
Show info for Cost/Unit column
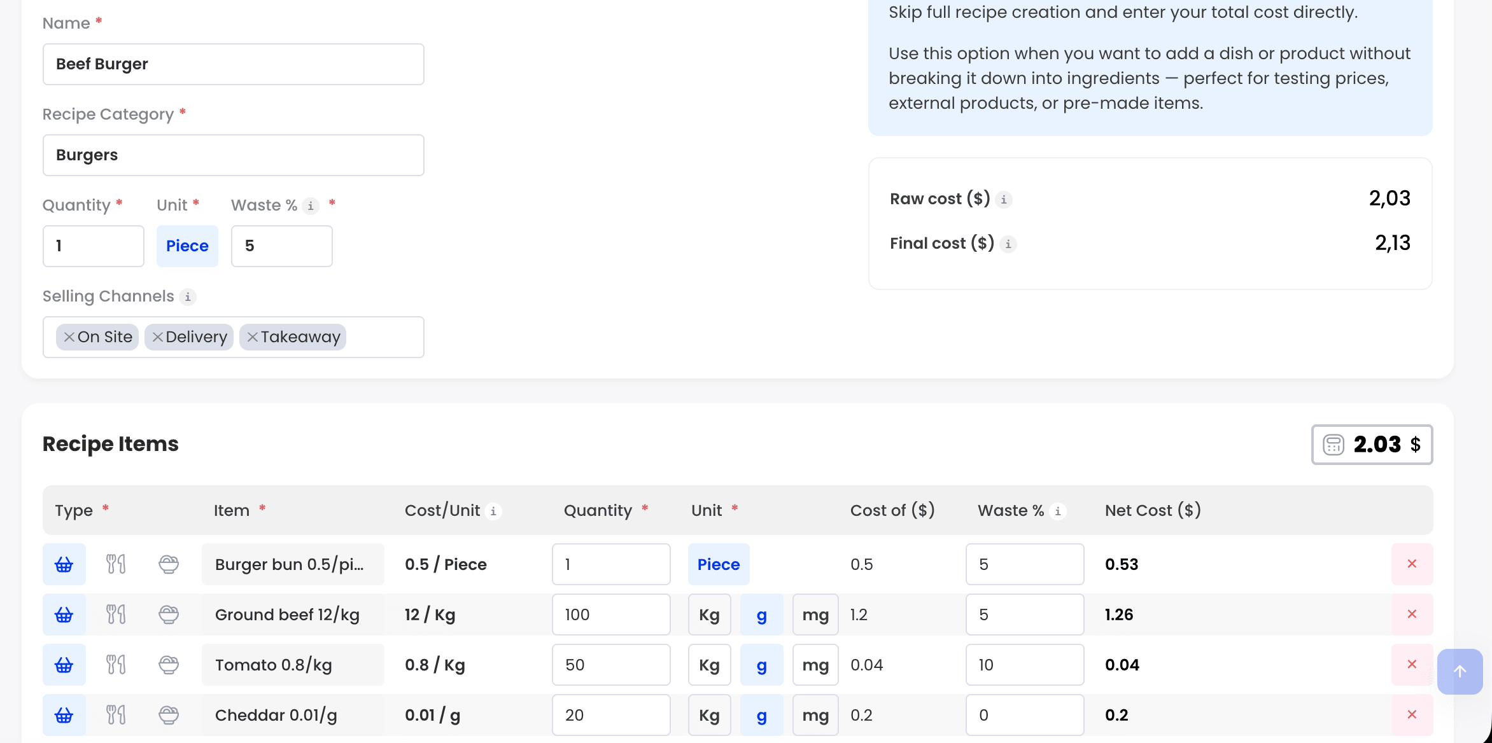click(493, 511)
